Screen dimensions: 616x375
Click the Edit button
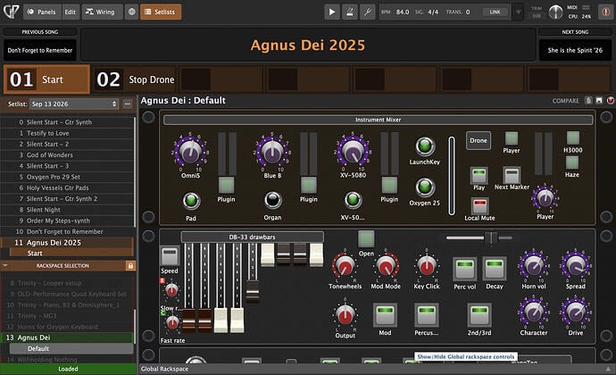click(71, 12)
